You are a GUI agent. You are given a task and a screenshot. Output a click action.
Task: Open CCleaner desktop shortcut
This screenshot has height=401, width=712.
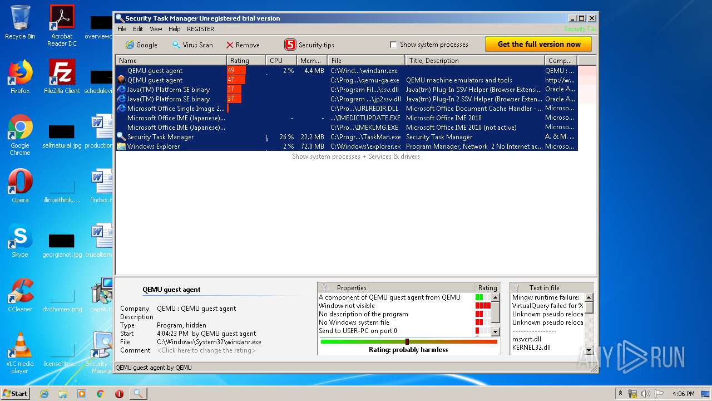click(20, 295)
